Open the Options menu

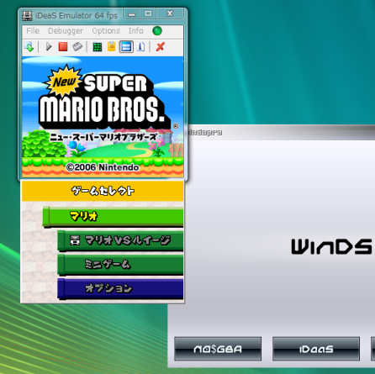click(106, 30)
